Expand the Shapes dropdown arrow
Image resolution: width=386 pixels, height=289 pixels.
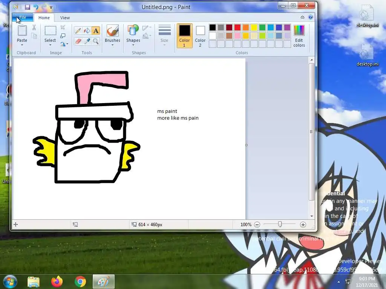pos(133,45)
